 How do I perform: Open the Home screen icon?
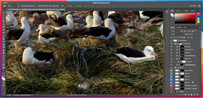[x=4, y=6]
